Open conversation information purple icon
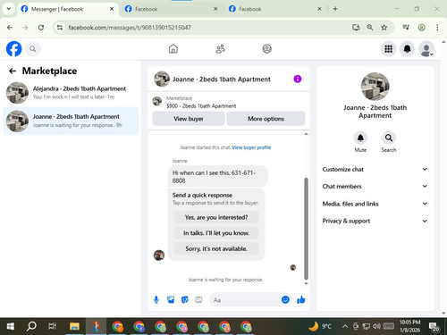Screen dimensions: 447x335 (x=298, y=79)
